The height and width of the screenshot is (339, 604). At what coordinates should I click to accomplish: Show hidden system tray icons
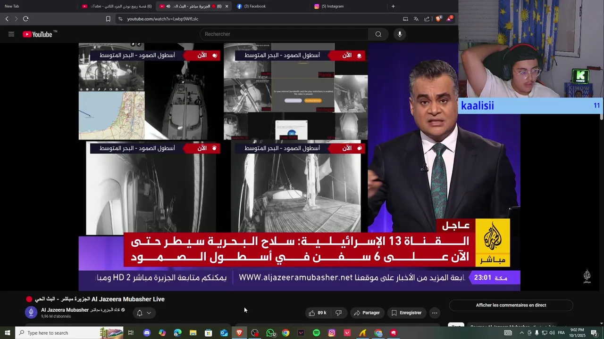tap(522, 333)
